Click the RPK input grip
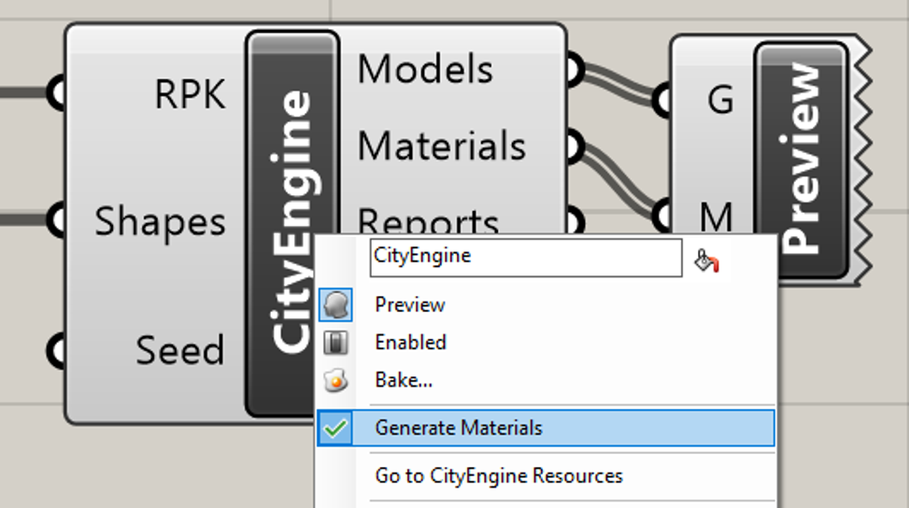 57,92
